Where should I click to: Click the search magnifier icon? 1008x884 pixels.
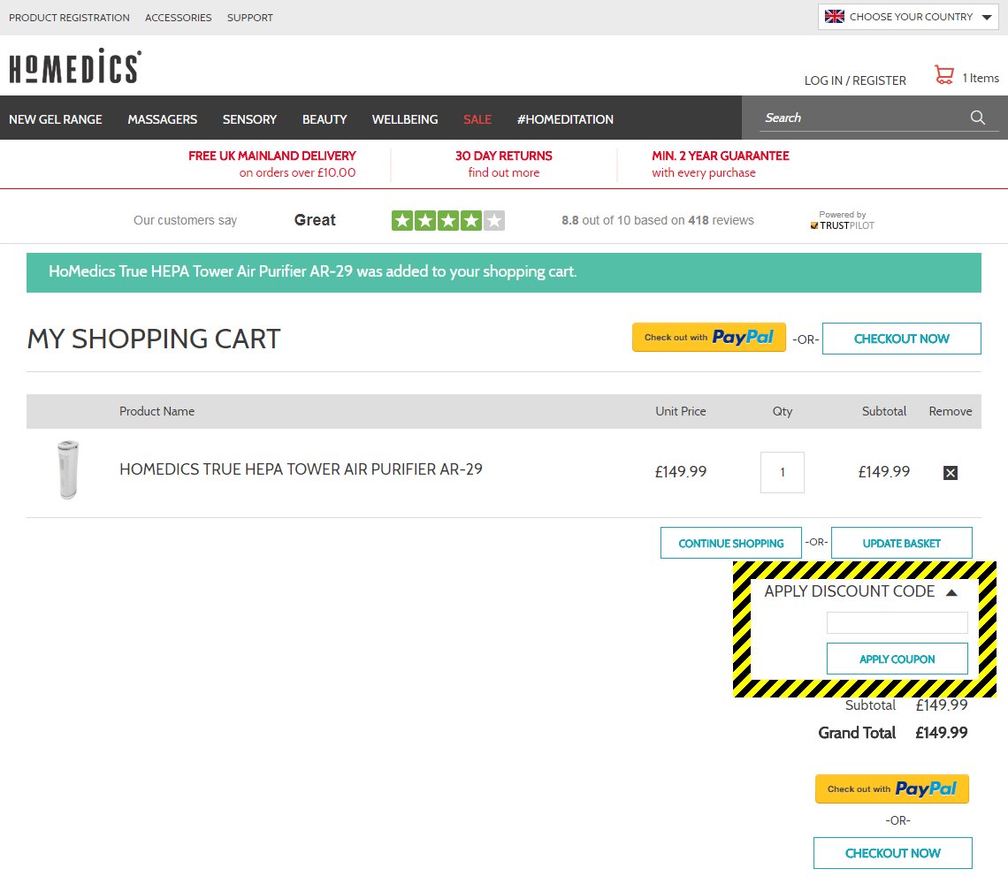point(977,117)
